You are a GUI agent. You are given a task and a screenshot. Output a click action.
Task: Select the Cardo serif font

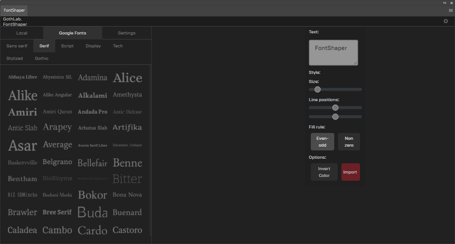[x=92, y=230]
